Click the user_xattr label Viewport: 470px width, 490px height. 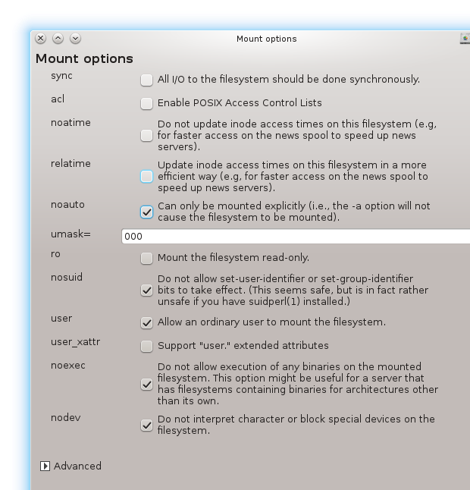(x=75, y=342)
